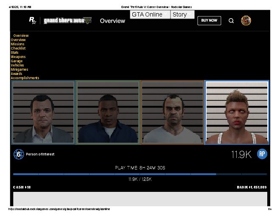Click the blue RP progress bar

tap(140, 174)
